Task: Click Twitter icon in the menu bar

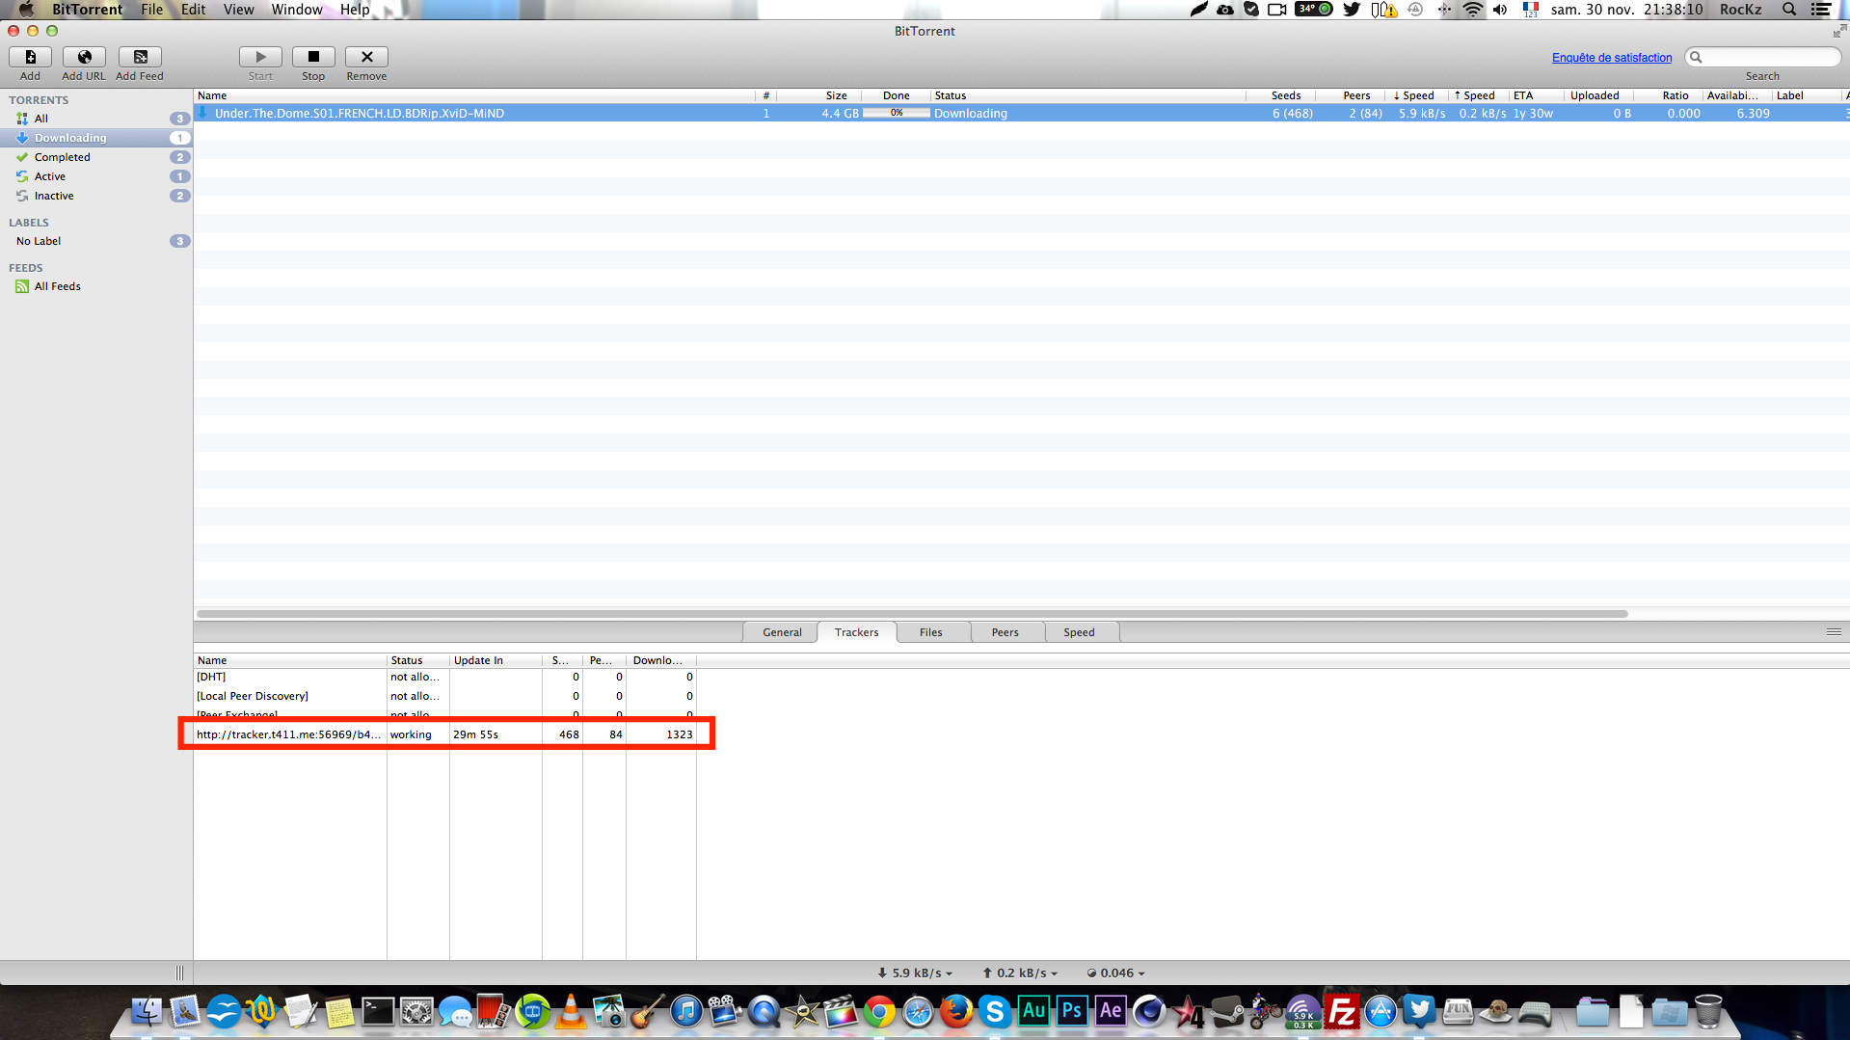Action: coord(1352,10)
